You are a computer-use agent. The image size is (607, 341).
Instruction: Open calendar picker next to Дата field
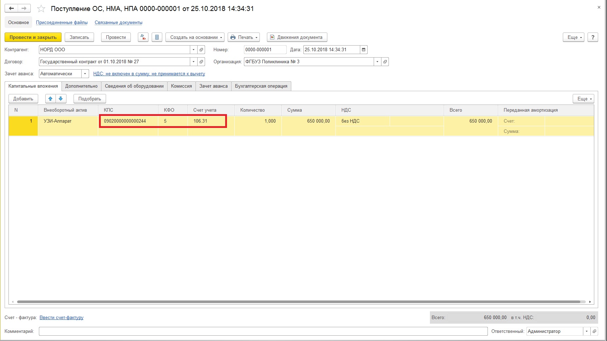[363, 50]
